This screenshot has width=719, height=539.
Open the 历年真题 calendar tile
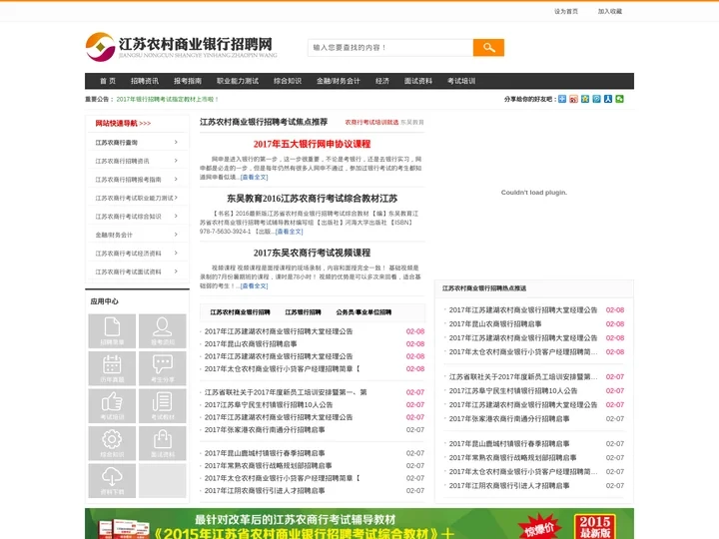tap(112, 368)
